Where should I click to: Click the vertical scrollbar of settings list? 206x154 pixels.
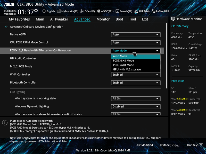[x=167, y=56]
